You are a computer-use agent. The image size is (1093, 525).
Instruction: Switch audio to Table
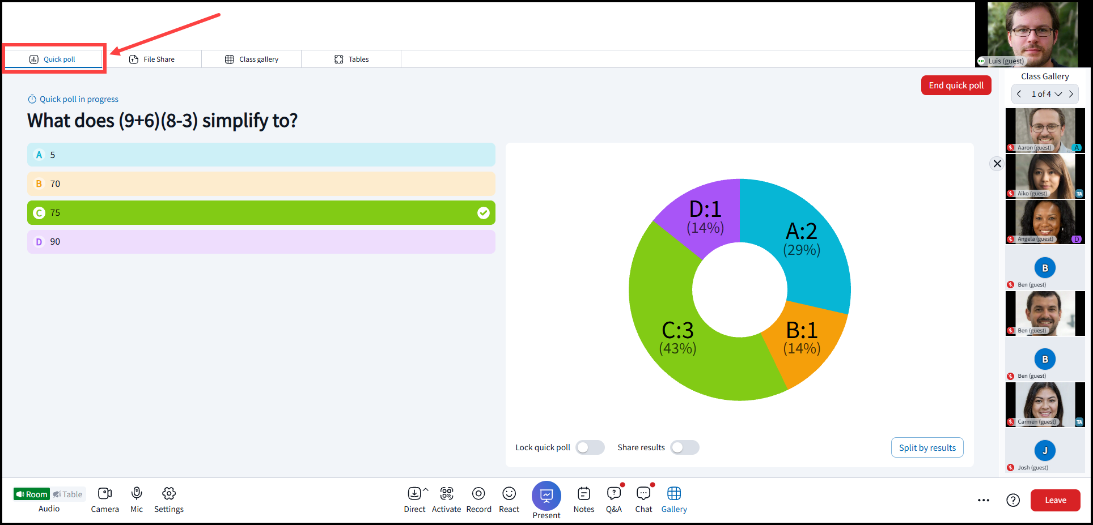(x=68, y=494)
